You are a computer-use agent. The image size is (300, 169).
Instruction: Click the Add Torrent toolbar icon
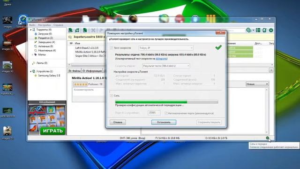[70, 30]
